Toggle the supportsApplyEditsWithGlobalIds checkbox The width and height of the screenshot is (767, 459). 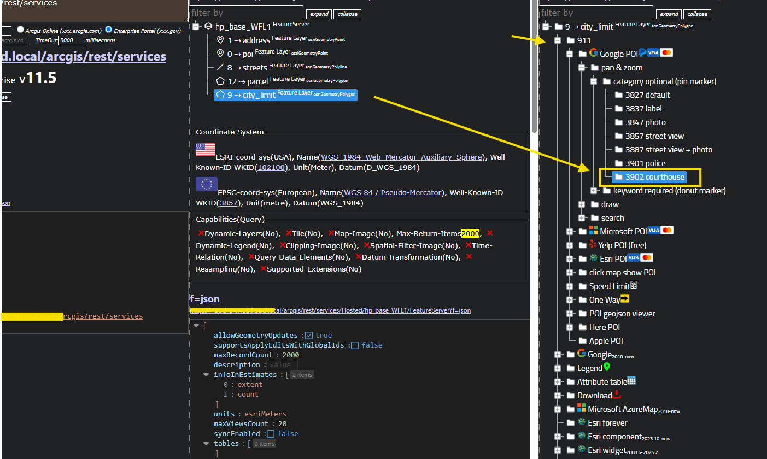pyautogui.click(x=355, y=345)
